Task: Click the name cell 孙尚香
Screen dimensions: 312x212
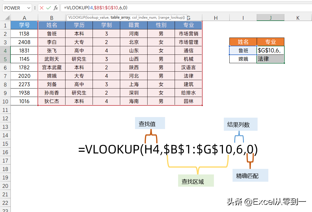Action: 52,93
